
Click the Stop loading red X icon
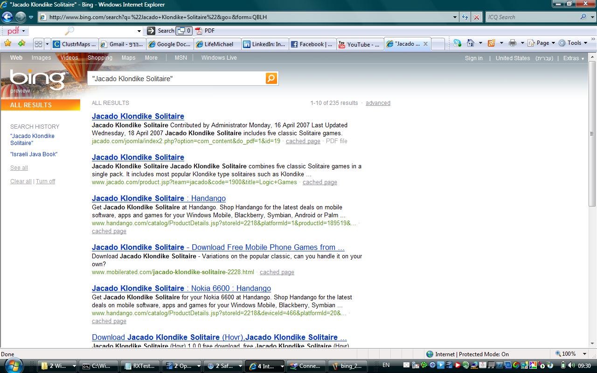click(476, 17)
